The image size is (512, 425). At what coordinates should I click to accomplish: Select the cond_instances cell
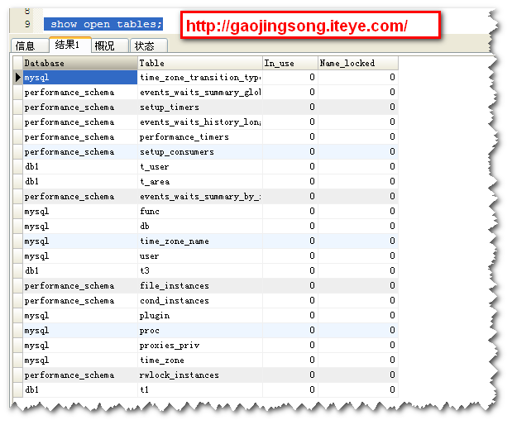[200, 301]
